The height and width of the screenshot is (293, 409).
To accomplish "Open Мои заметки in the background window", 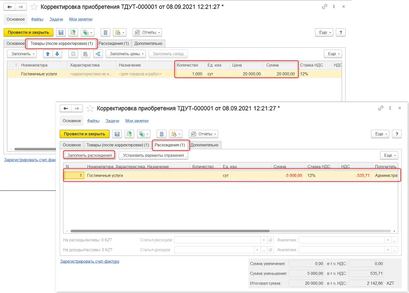I will pos(81,19).
